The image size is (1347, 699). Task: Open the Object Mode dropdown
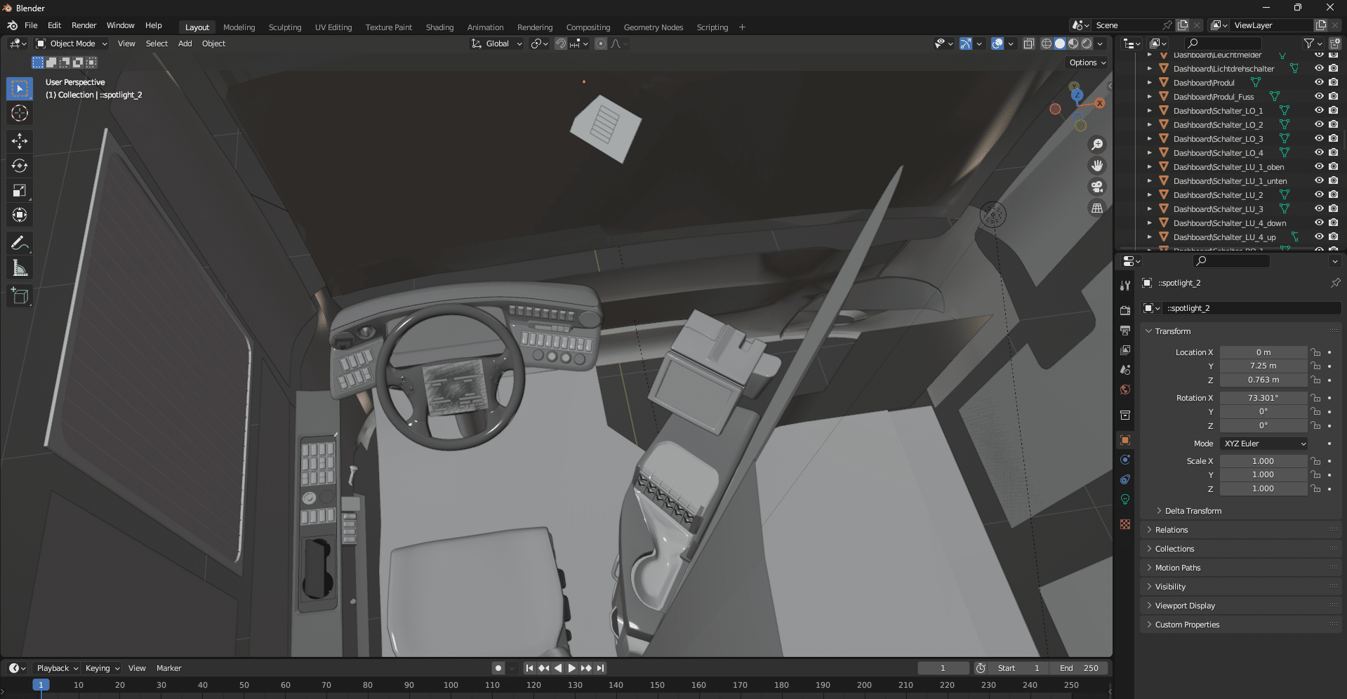72,44
